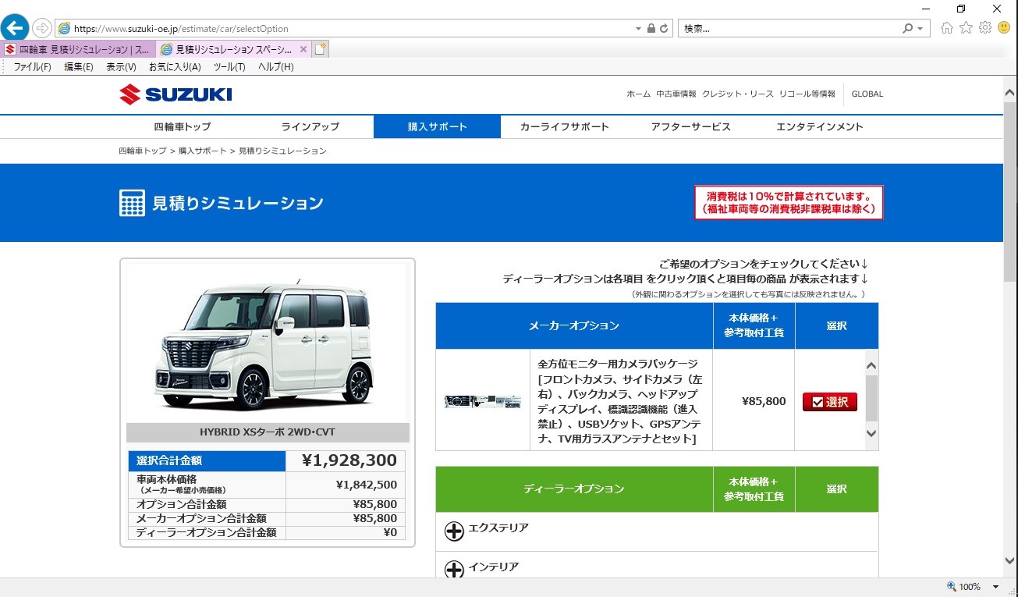
Task: Click the calculator estimate simulation icon
Action: (x=132, y=203)
